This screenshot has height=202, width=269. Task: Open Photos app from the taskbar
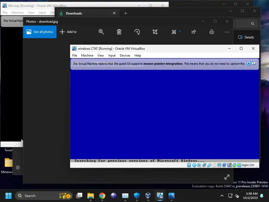coord(171,196)
